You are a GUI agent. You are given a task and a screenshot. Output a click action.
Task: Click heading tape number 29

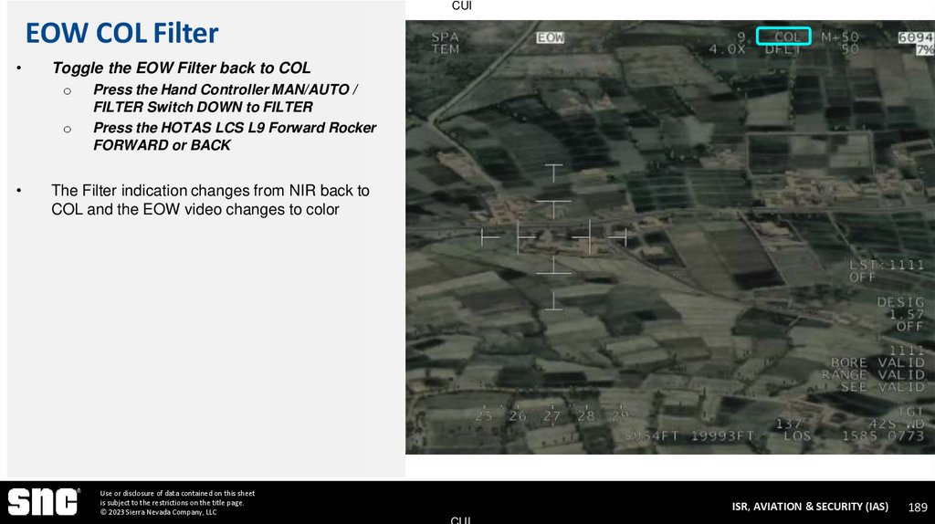[x=620, y=416]
